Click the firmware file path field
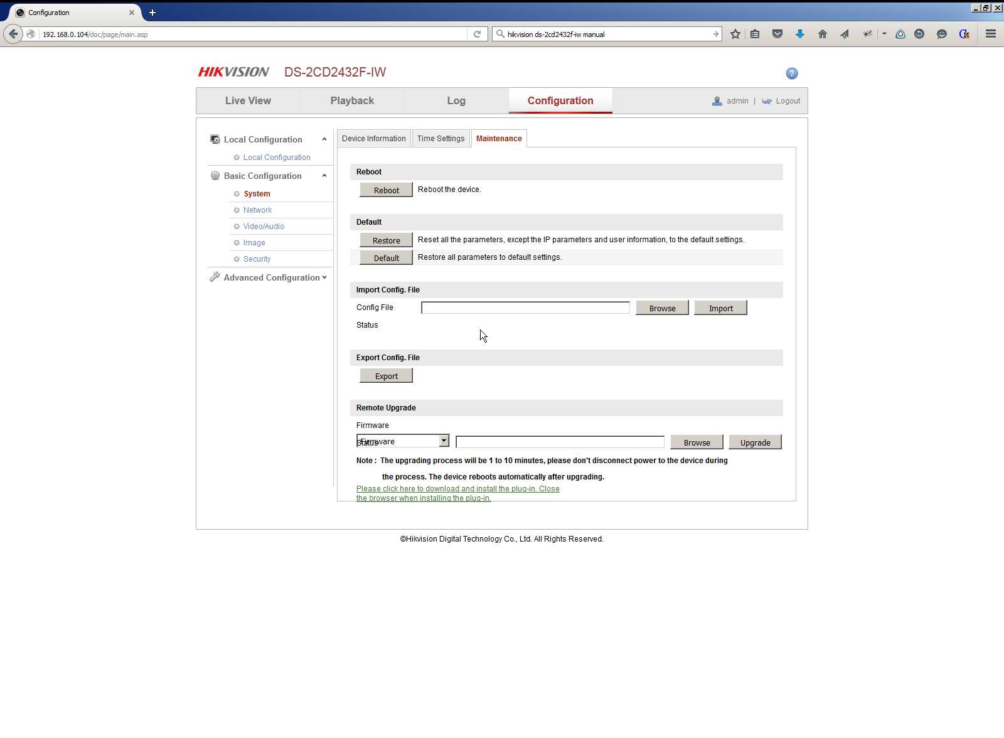Image resolution: width=1004 pixels, height=738 pixels. [x=560, y=442]
